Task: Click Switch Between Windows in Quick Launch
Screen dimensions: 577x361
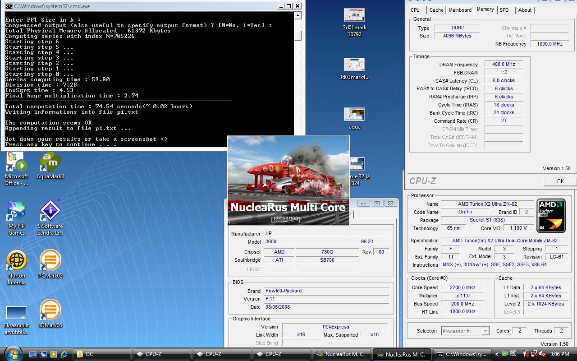Action: pyautogui.click(x=43, y=354)
